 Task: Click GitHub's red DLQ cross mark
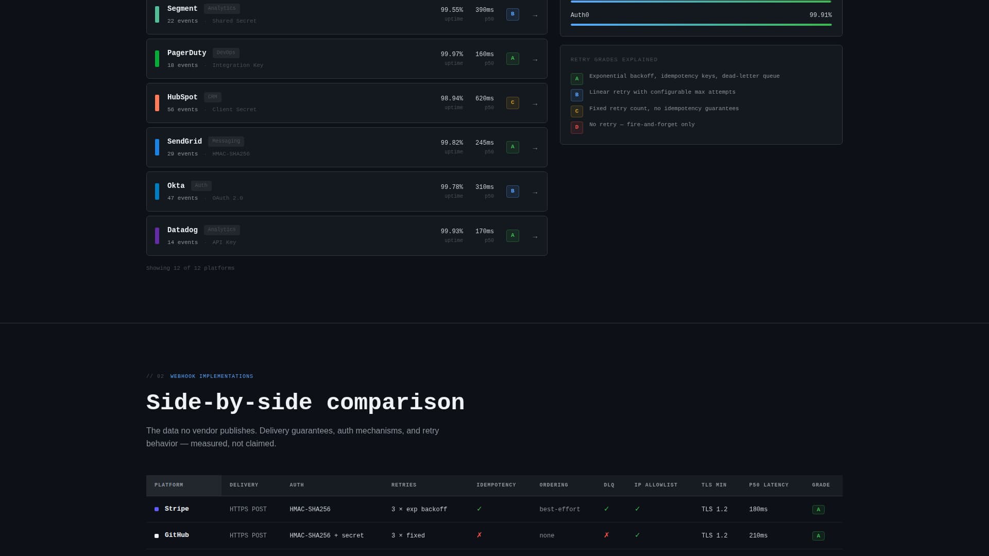pos(606,535)
